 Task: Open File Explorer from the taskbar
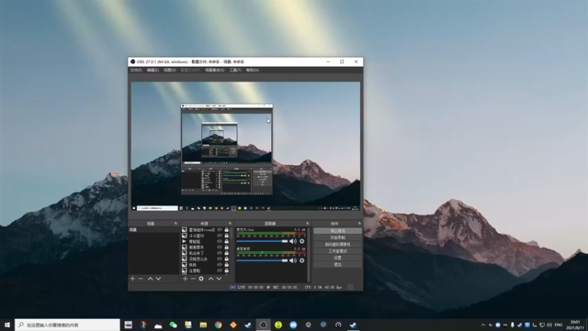coord(204,325)
